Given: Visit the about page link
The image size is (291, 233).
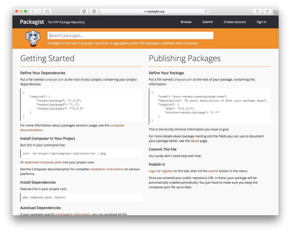Looking at the screenshot, I should point(195,141).
